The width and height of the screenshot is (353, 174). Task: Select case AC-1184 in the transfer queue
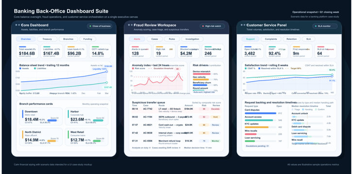pos(177,118)
